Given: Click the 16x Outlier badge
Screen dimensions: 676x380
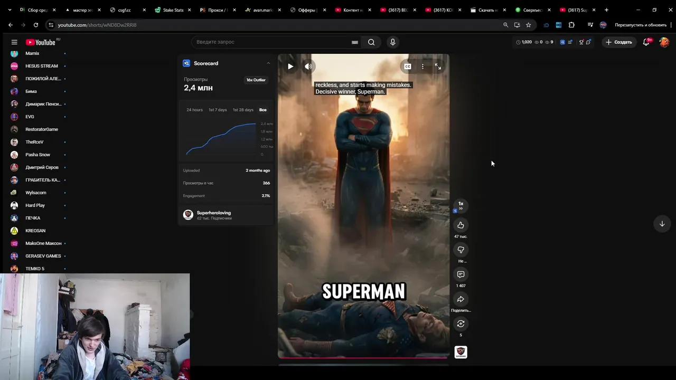Looking at the screenshot, I should pyautogui.click(x=256, y=80).
